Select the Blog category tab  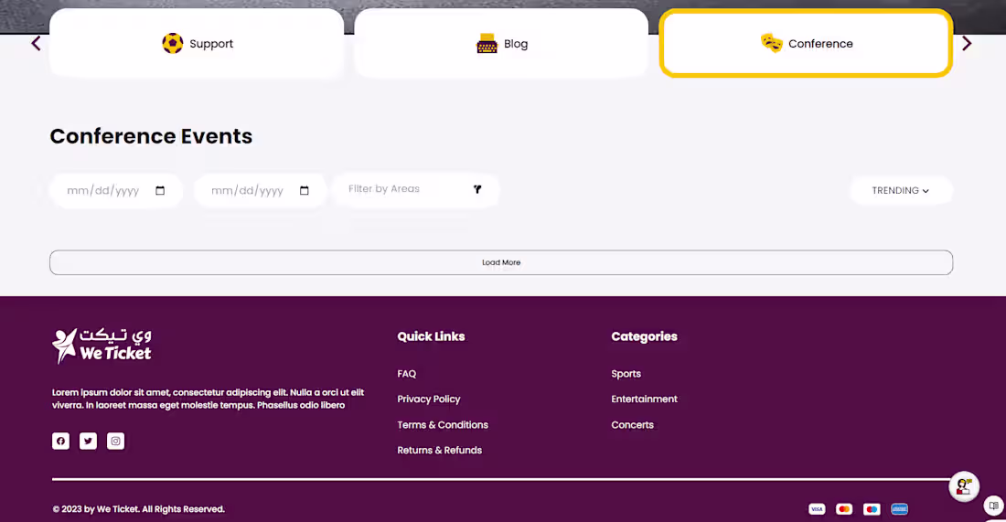pos(501,44)
